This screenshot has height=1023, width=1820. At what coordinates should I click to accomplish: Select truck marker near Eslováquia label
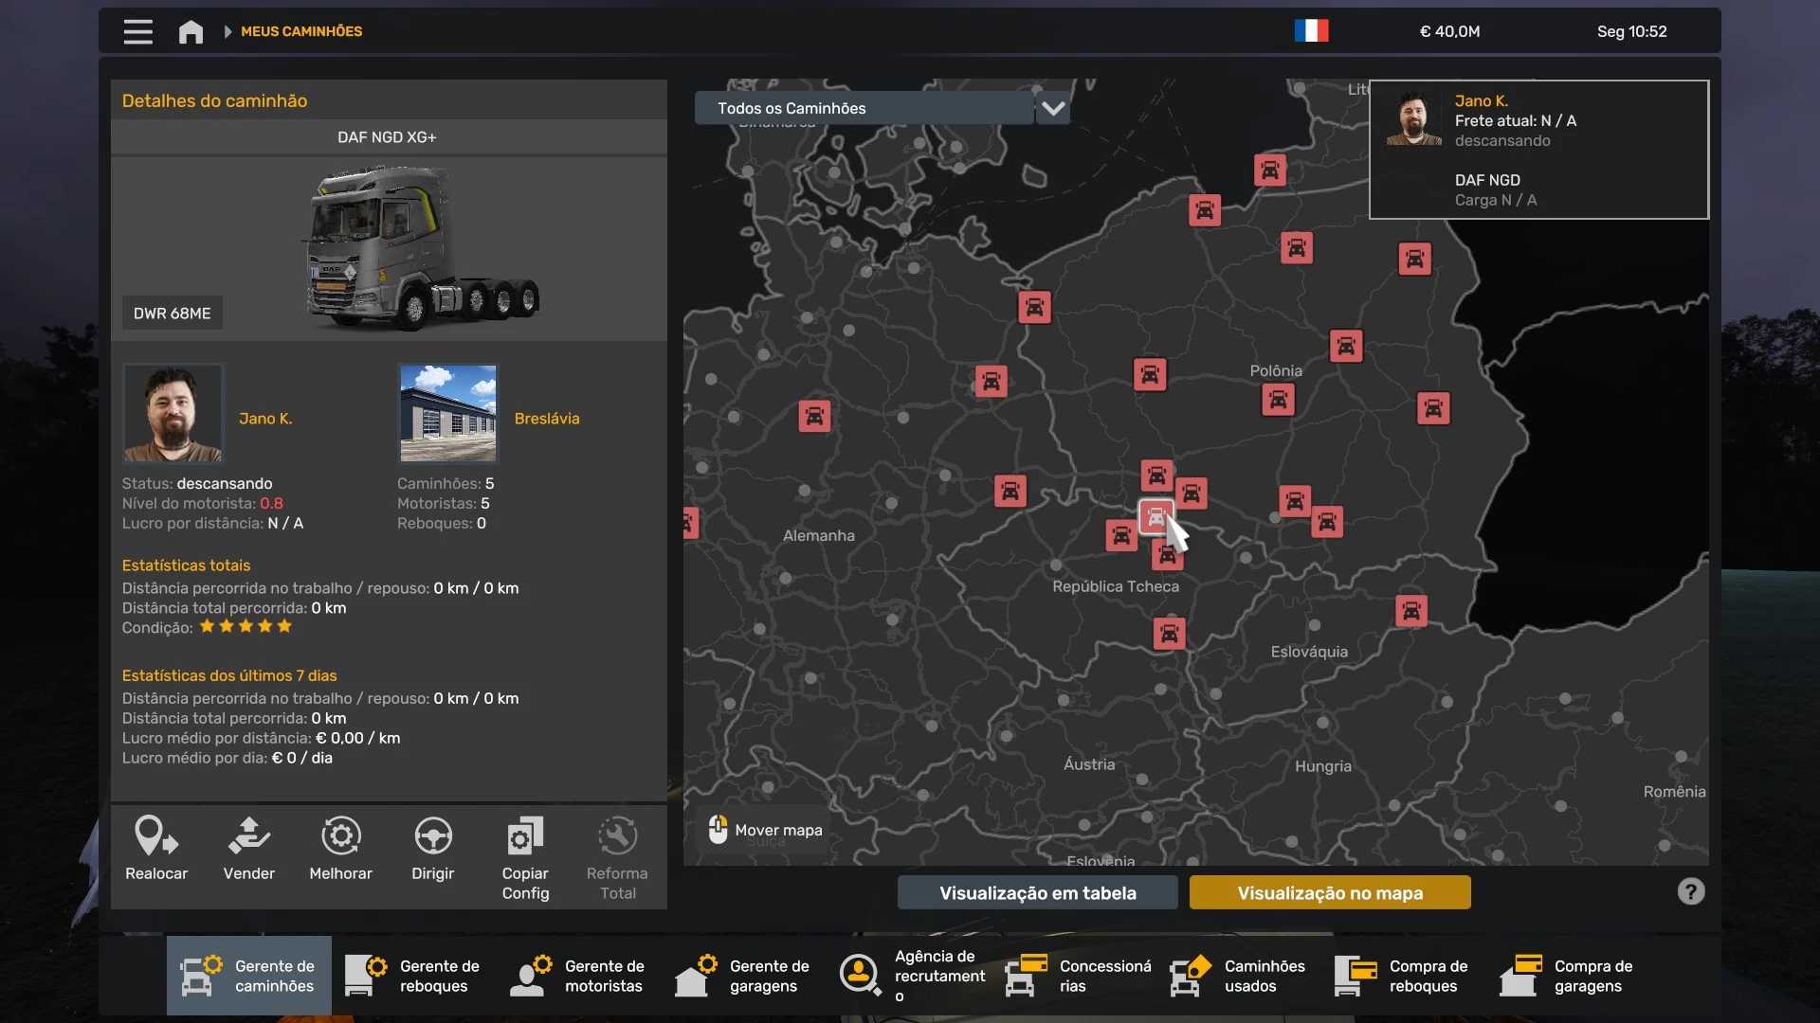click(1410, 611)
